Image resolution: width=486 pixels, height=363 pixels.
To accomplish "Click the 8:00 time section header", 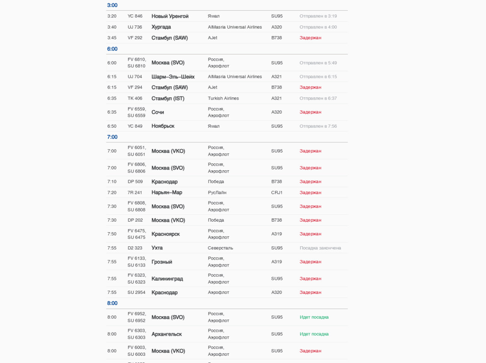I will point(112,303).
